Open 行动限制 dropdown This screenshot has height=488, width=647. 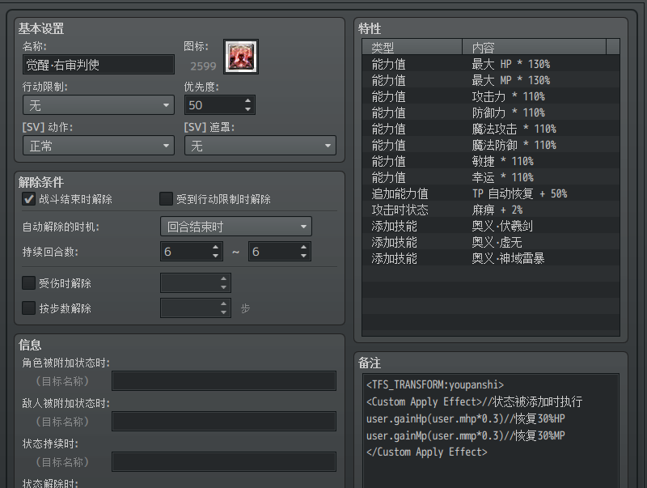[x=99, y=105]
